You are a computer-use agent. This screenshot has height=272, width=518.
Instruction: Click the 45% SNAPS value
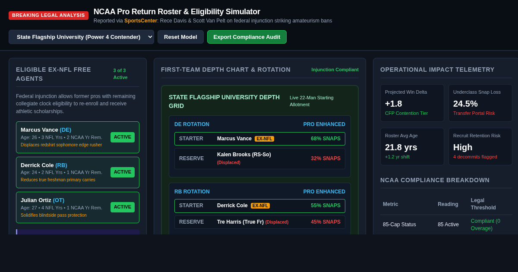[x=325, y=222]
